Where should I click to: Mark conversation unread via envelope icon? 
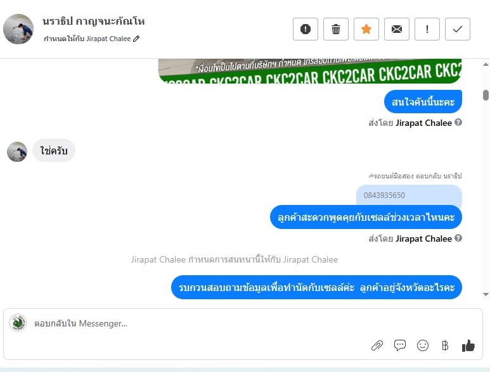(397, 29)
